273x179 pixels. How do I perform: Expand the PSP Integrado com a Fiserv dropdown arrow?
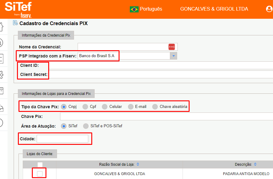pos(174,56)
